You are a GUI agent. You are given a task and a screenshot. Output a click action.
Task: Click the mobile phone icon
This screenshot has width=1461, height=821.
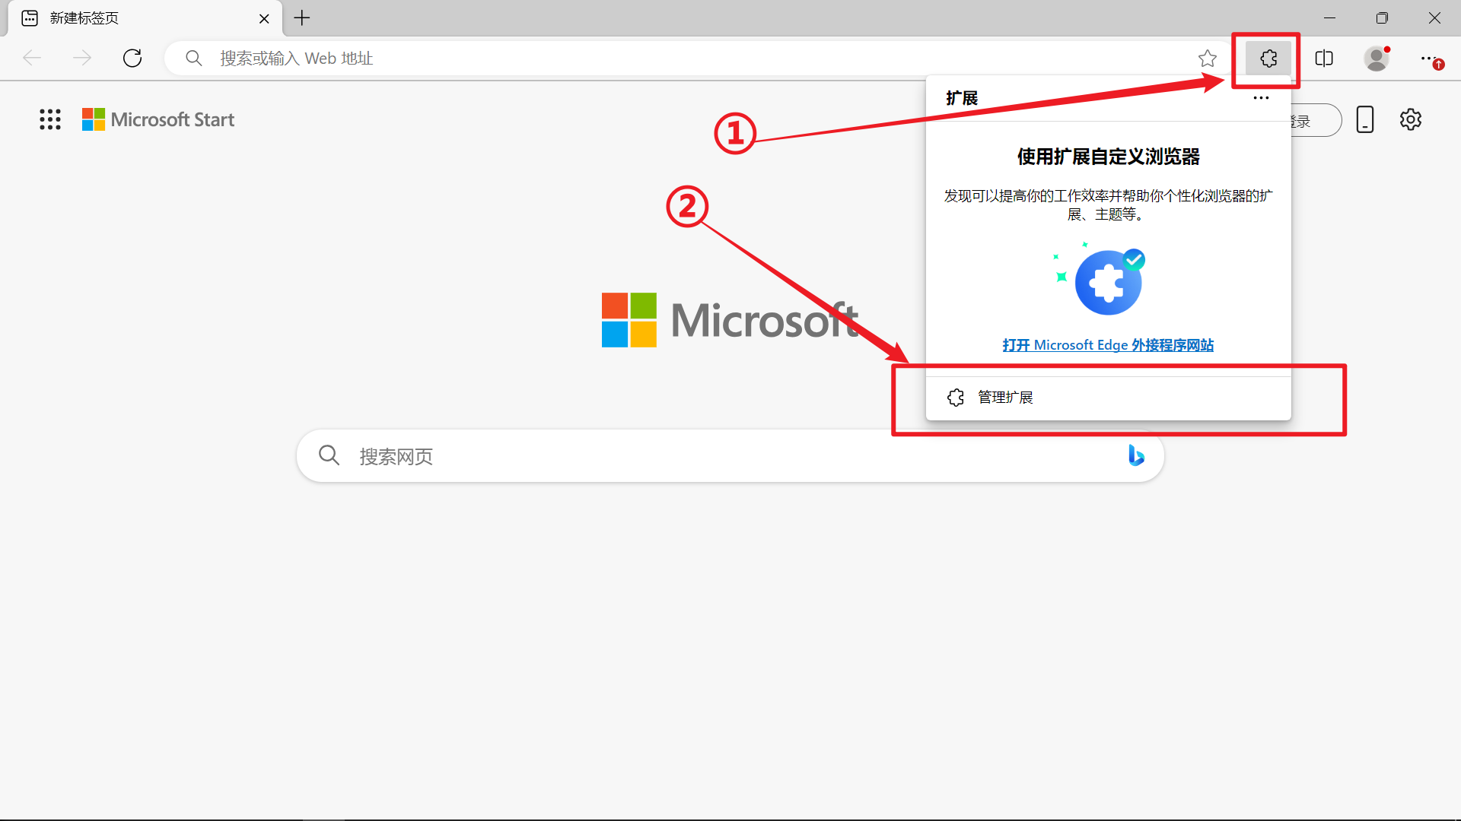point(1365,119)
